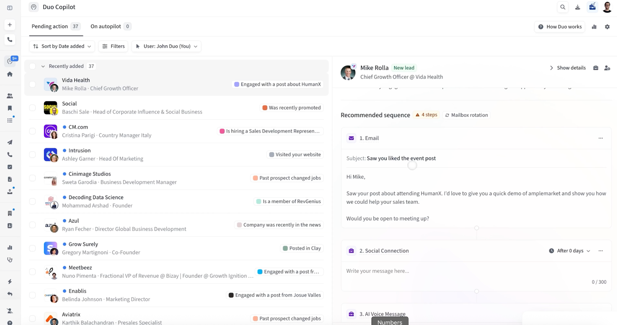Open the Duo Copilot icon with 9+ badge
The image size is (617, 325).
coord(10,61)
